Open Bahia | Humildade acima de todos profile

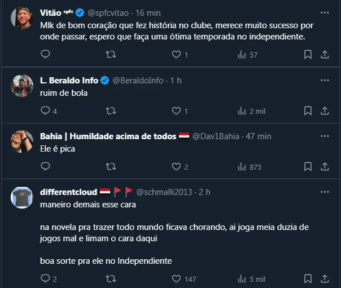(x=108, y=136)
